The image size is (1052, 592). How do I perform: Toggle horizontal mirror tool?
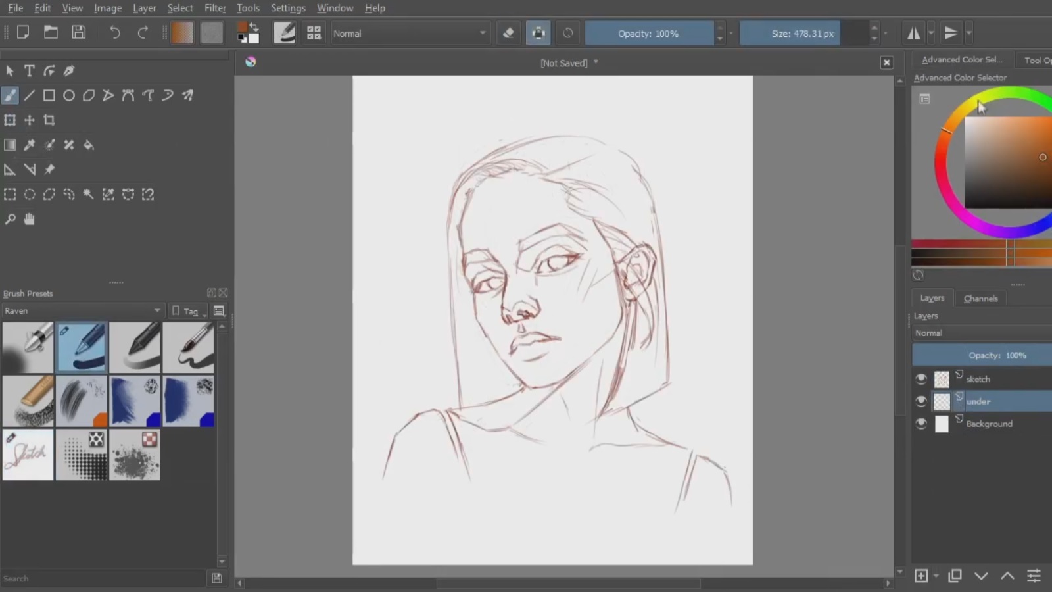tap(914, 33)
